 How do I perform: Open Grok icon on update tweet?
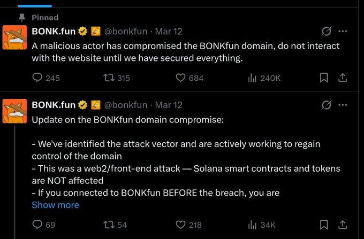(x=325, y=105)
